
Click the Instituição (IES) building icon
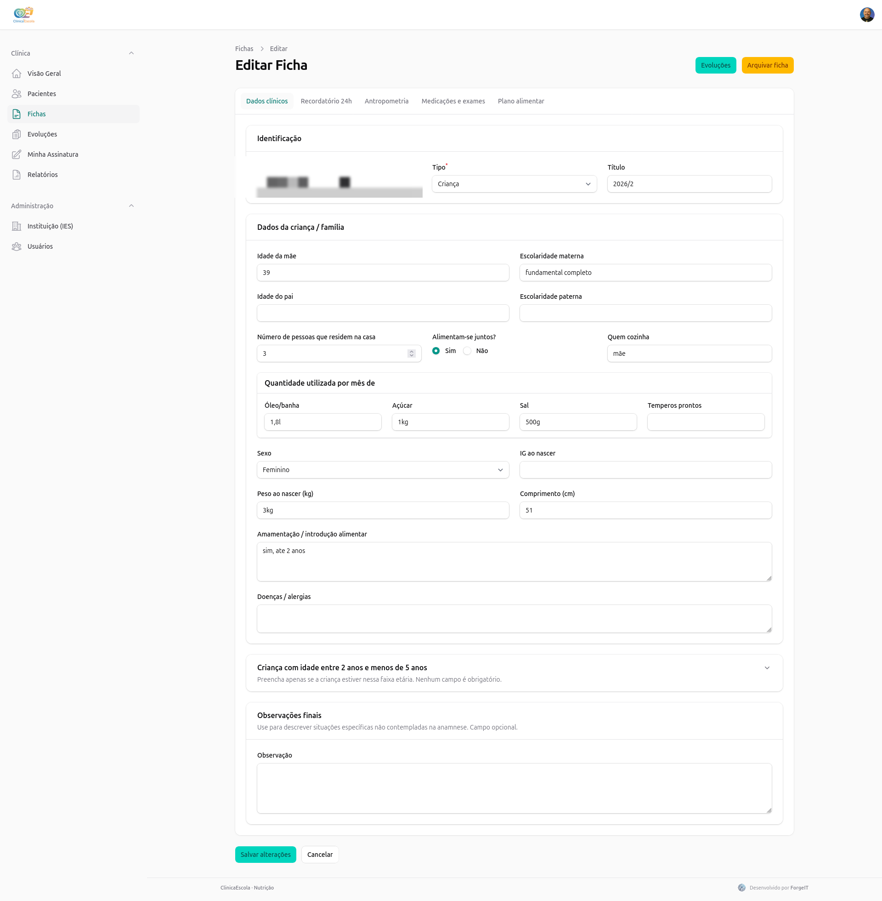click(17, 226)
